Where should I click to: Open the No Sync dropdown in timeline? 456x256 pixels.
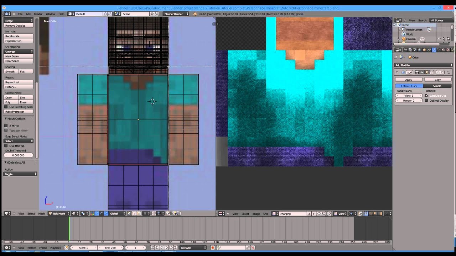click(193, 247)
